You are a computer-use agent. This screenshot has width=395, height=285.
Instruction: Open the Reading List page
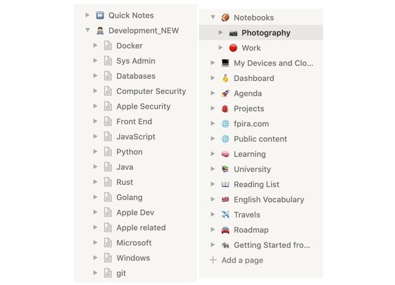point(256,184)
